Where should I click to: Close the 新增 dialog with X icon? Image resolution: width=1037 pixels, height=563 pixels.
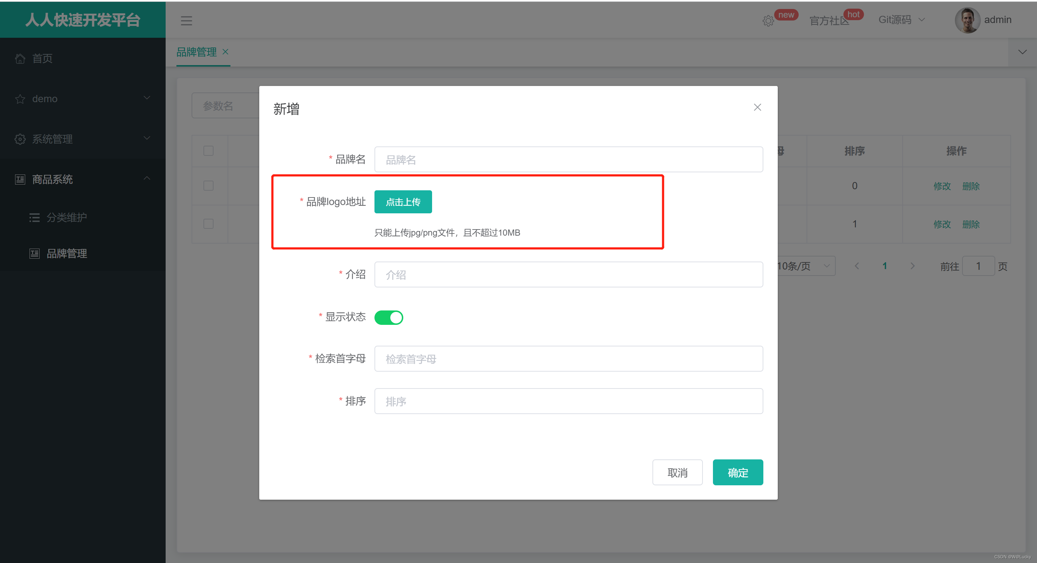coord(757,107)
